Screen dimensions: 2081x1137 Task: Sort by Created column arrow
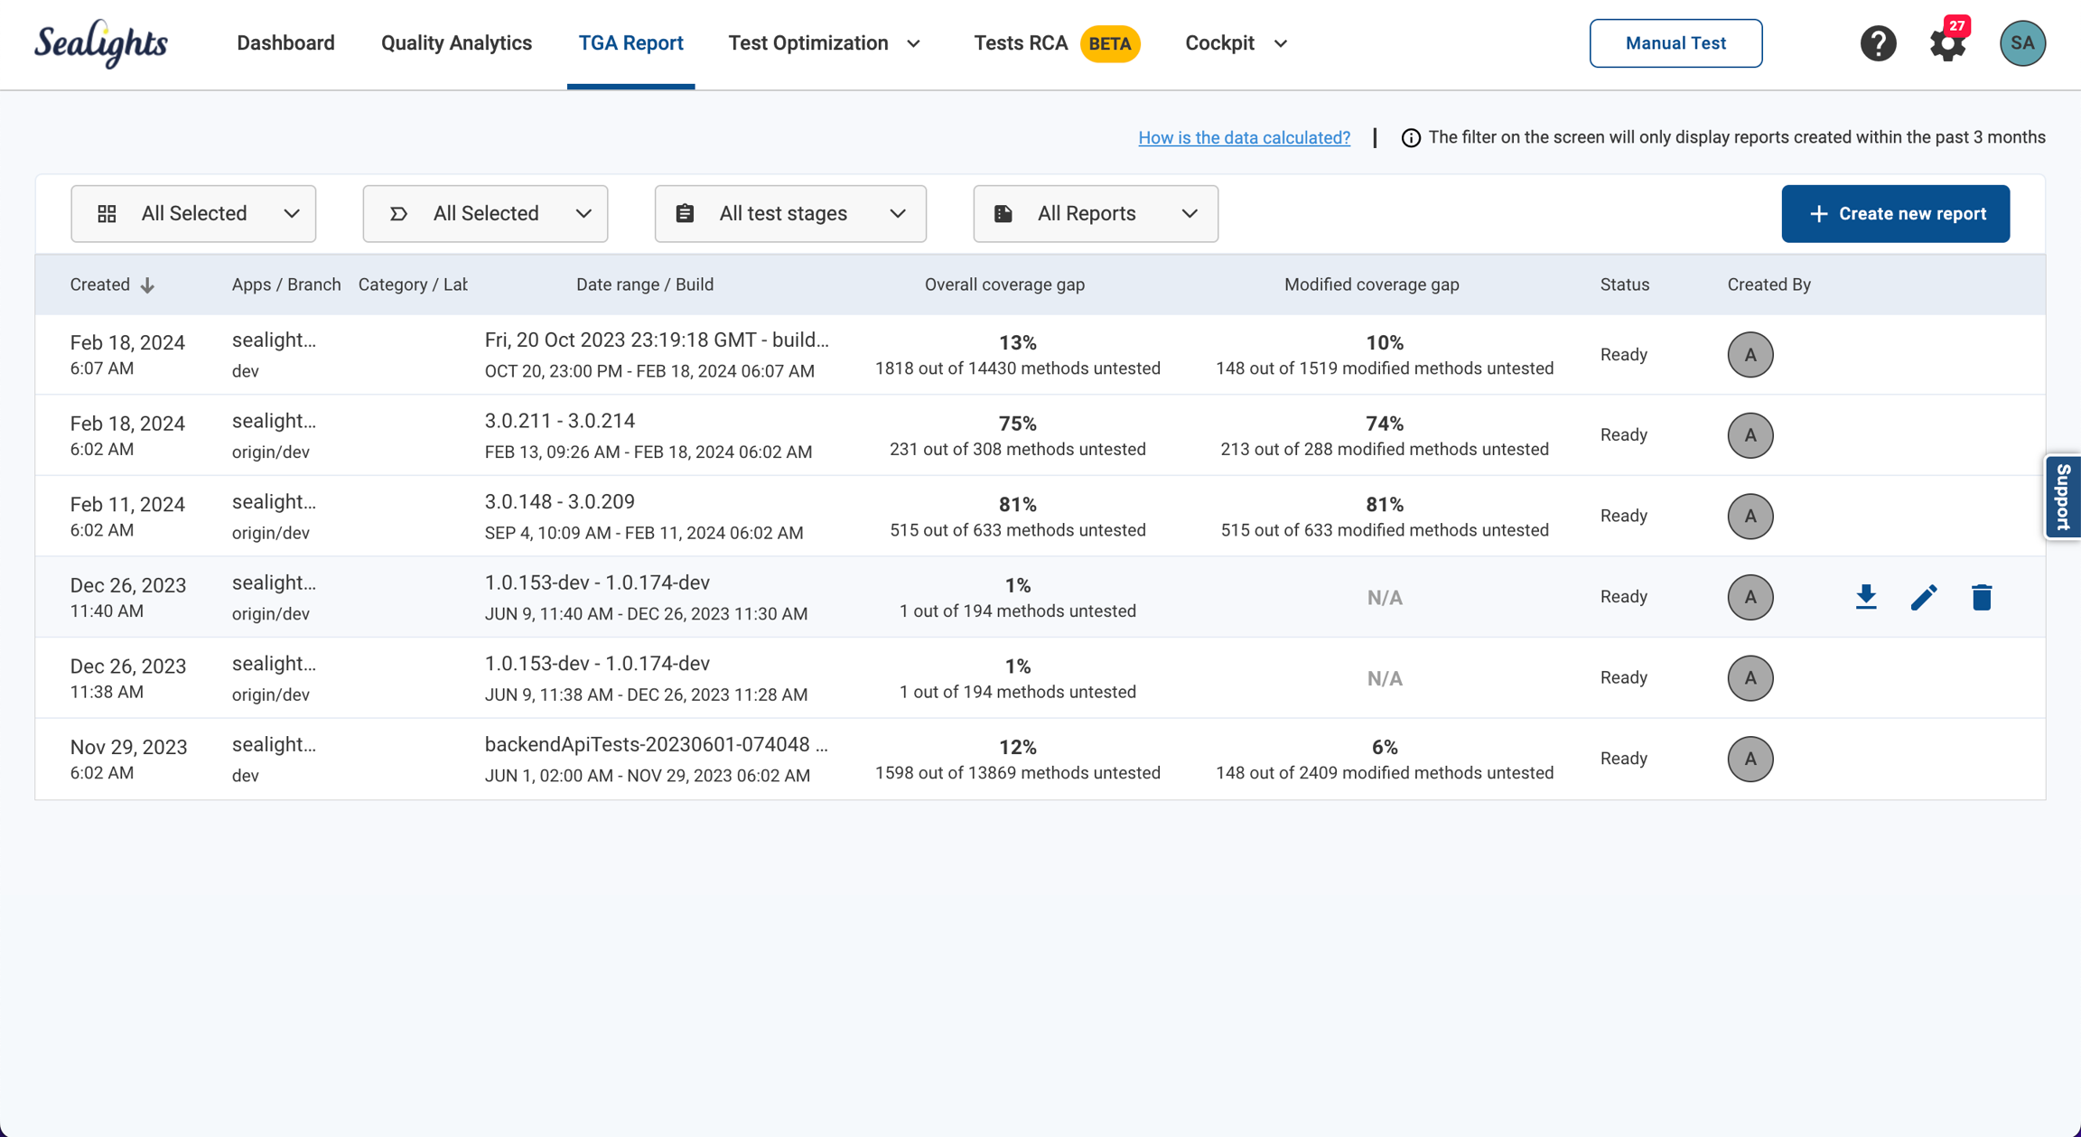(x=147, y=285)
